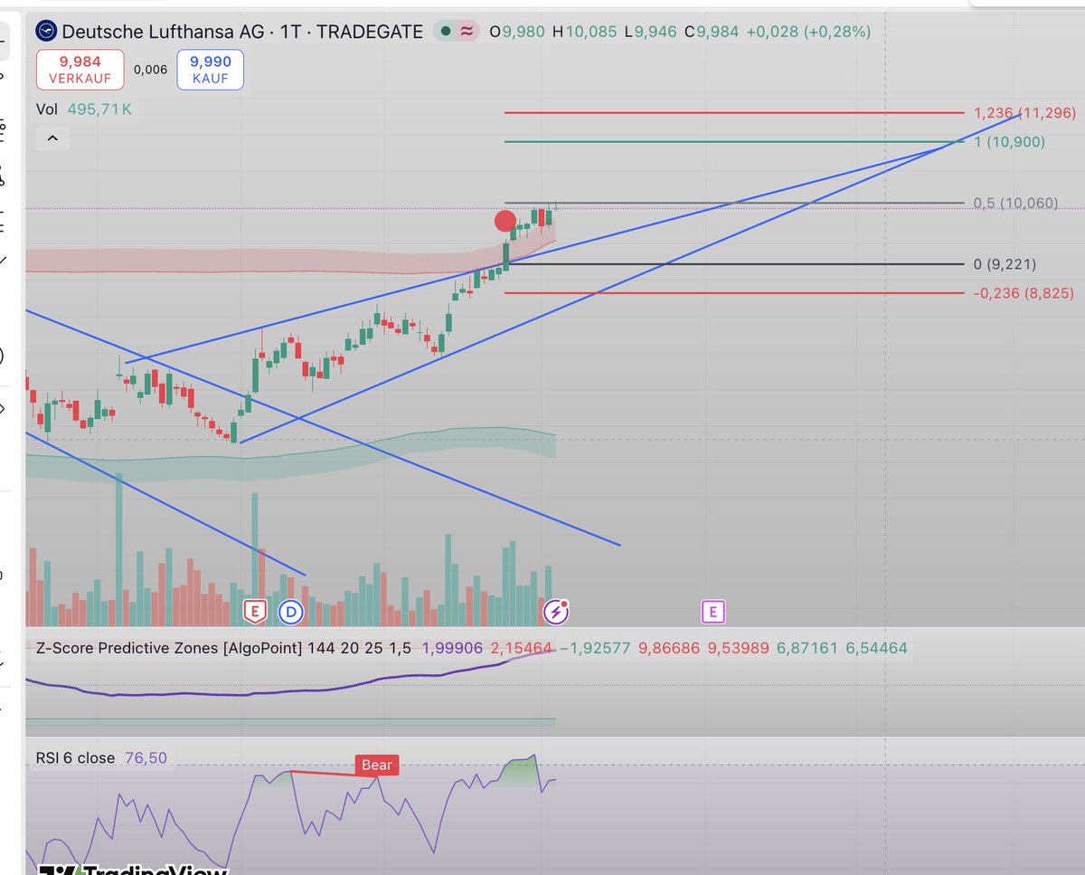
Task: Click the blue dividend D marker
Action: [291, 612]
